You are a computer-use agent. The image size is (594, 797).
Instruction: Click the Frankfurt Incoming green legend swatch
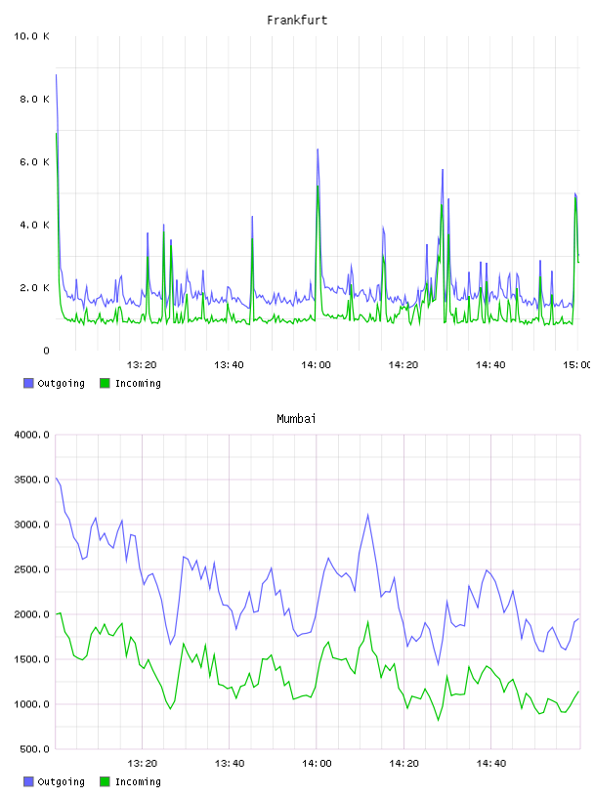105,383
